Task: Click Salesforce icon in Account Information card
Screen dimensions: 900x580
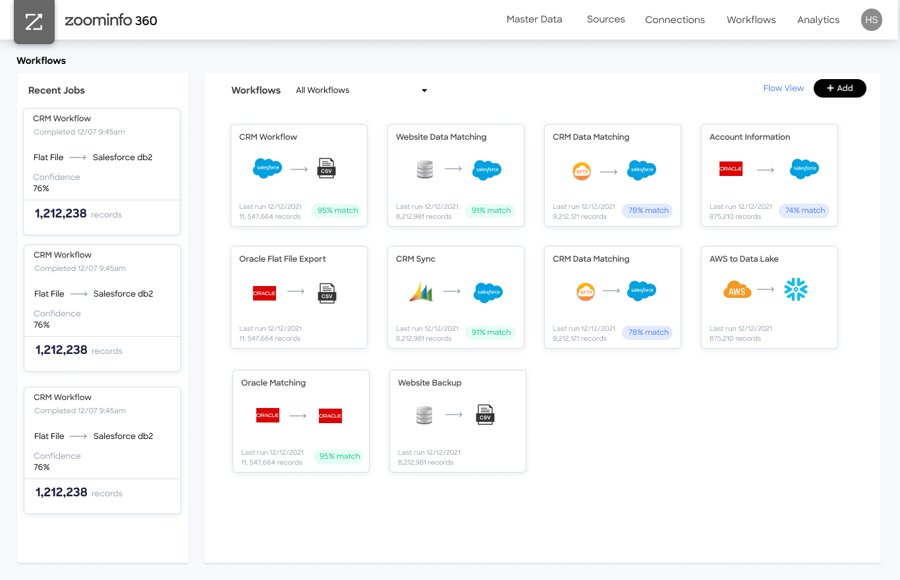Action: 804,169
